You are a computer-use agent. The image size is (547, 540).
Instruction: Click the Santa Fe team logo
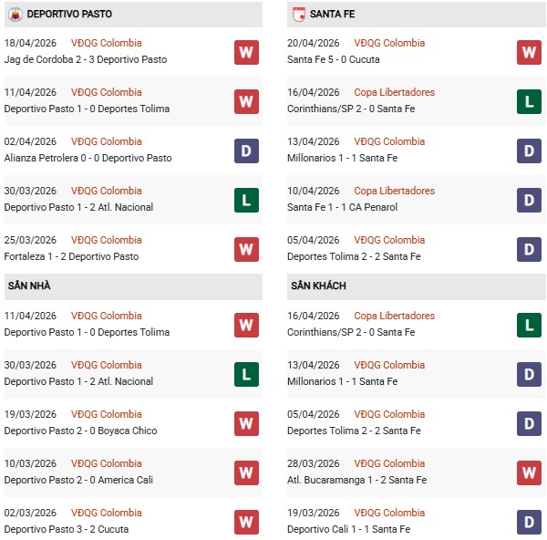[x=297, y=14]
